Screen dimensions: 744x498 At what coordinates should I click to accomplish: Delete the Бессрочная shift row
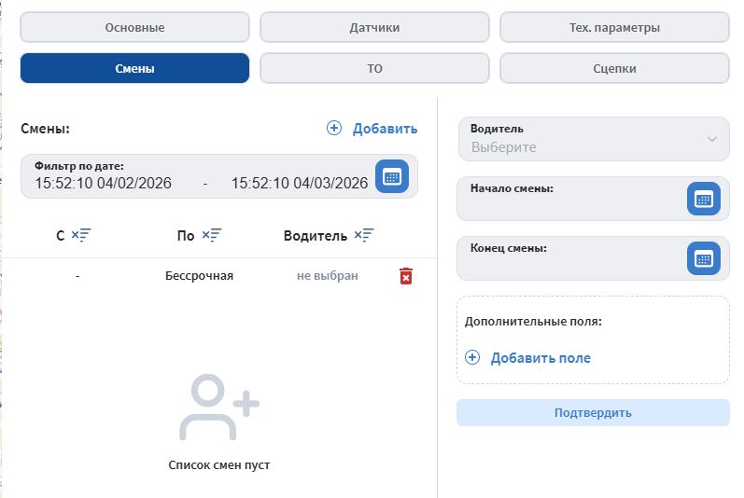pos(406,276)
